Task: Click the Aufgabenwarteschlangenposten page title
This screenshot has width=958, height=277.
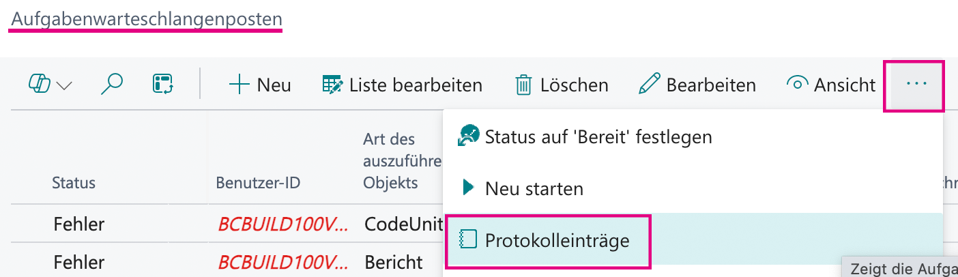Action: [x=146, y=20]
